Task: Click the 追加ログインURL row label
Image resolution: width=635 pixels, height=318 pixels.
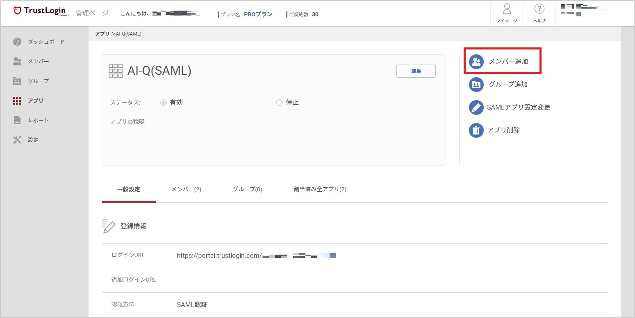Action: pyautogui.click(x=134, y=280)
